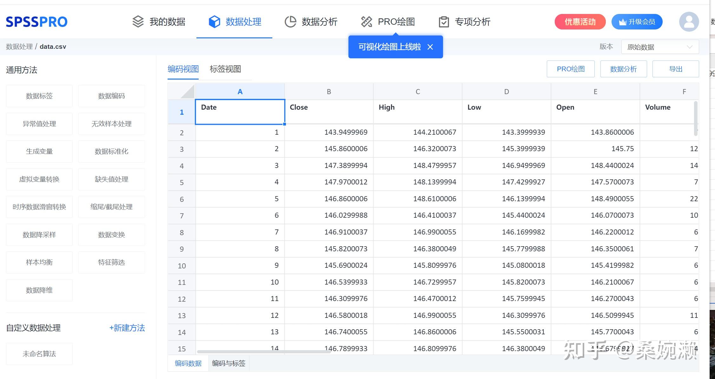Switch to the 标签视图 tab

(225, 69)
